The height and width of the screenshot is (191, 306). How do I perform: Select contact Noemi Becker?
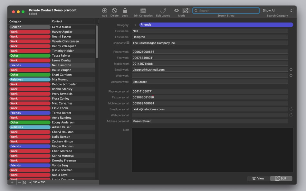click(62, 36)
